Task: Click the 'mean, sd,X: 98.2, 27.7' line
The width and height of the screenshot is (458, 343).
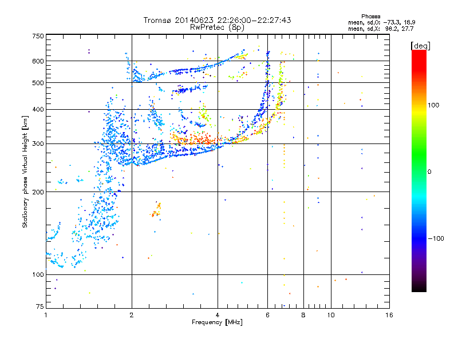Action: click(x=381, y=29)
